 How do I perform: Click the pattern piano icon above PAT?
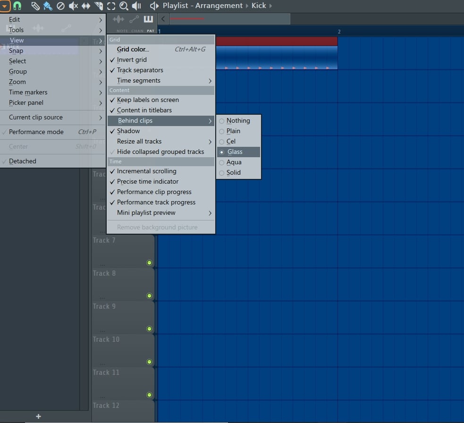[x=148, y=19]
